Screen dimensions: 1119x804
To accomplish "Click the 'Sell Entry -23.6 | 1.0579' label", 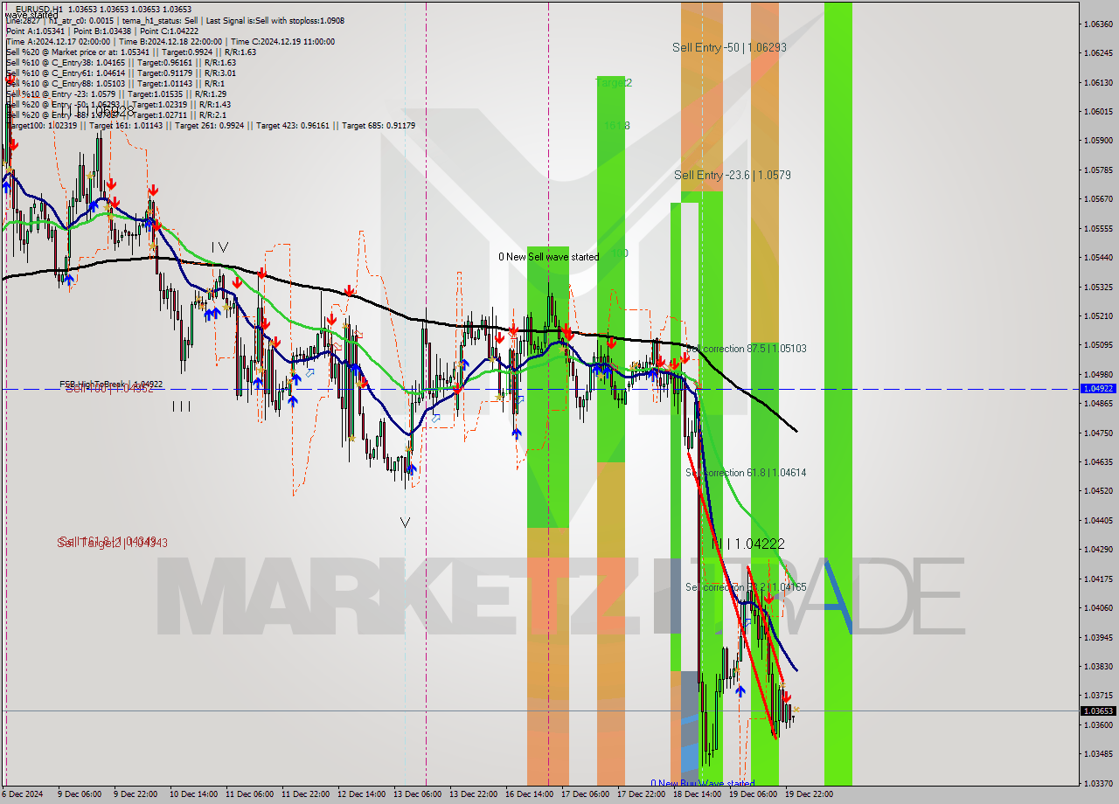I will click(733, 175).
